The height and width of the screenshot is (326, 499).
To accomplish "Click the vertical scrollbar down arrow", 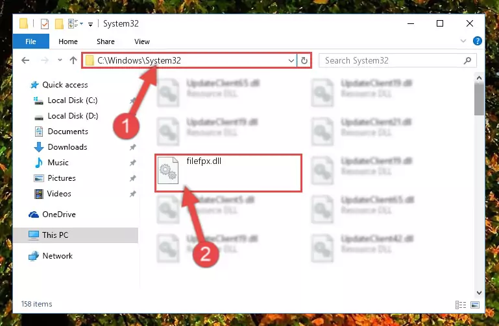I will point(479,293).
